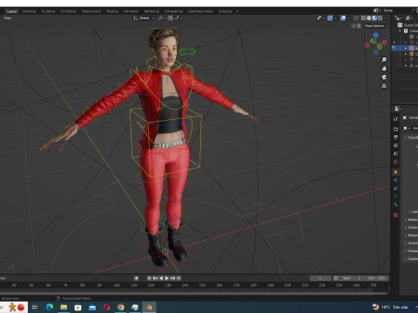This screenshot has width=418, height=313.
Task: Open the Layout workspace tab
Action: (x=11, y=11)
